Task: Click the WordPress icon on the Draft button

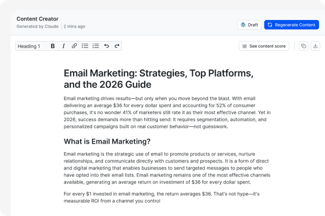Action: coord(243,25)
